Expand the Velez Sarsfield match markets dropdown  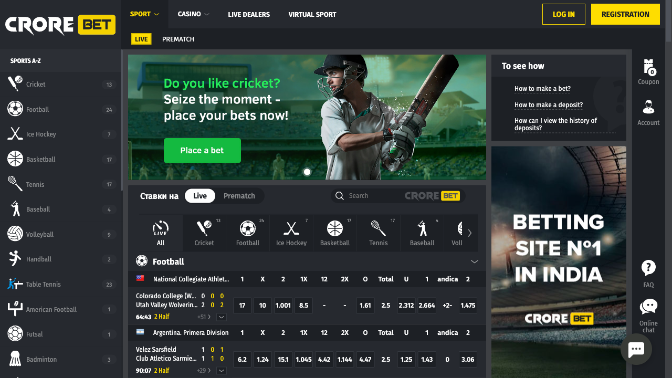point(222,371)
